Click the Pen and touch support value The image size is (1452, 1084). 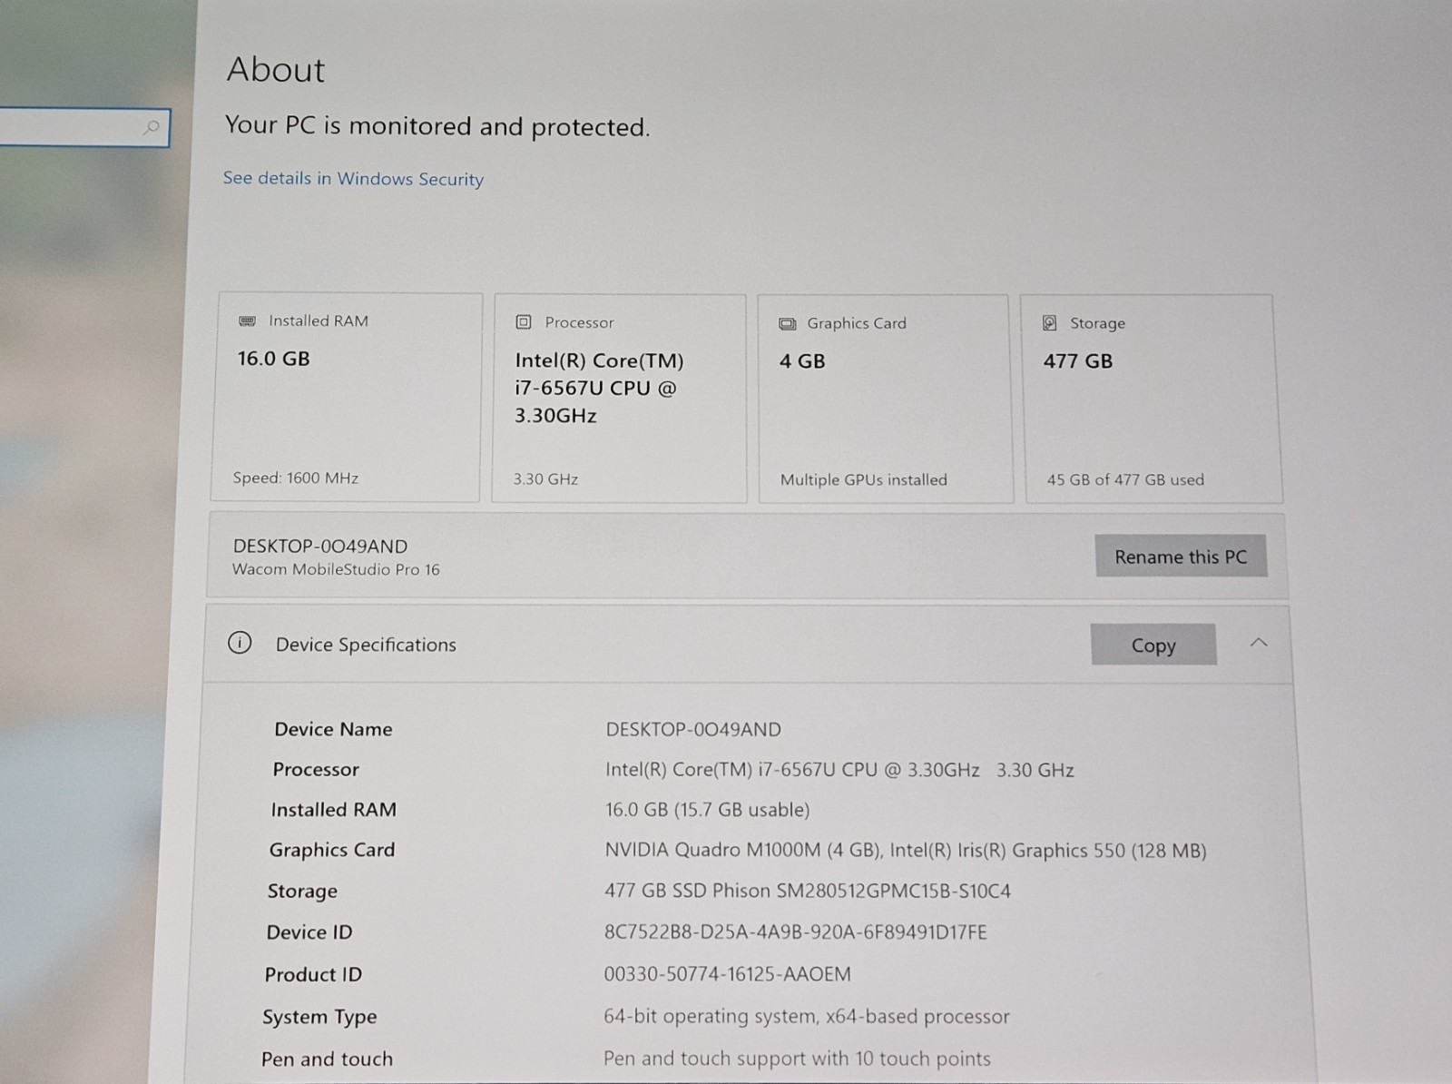pyautogui.click(x=797, y=1059)
